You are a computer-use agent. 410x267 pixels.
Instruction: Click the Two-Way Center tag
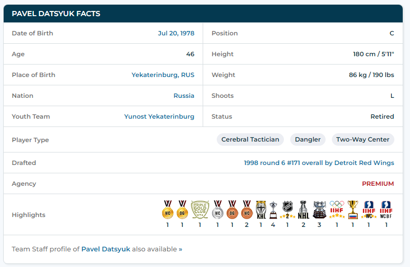point(363,139)
